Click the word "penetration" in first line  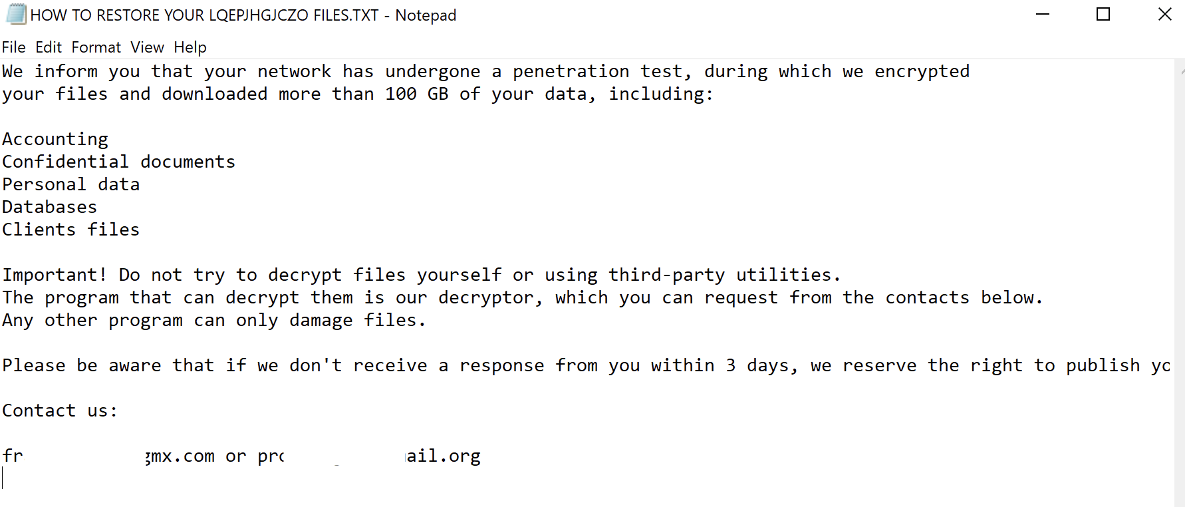click(x=571, y=71)
